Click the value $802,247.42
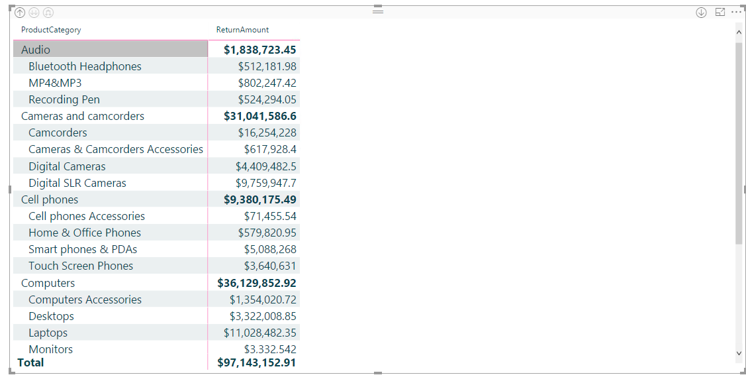Image resolution: width=746 pixels, height=383 pixels. [x=267, y=83]
